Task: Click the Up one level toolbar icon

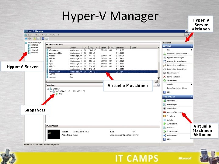Action: pos(34,39)
